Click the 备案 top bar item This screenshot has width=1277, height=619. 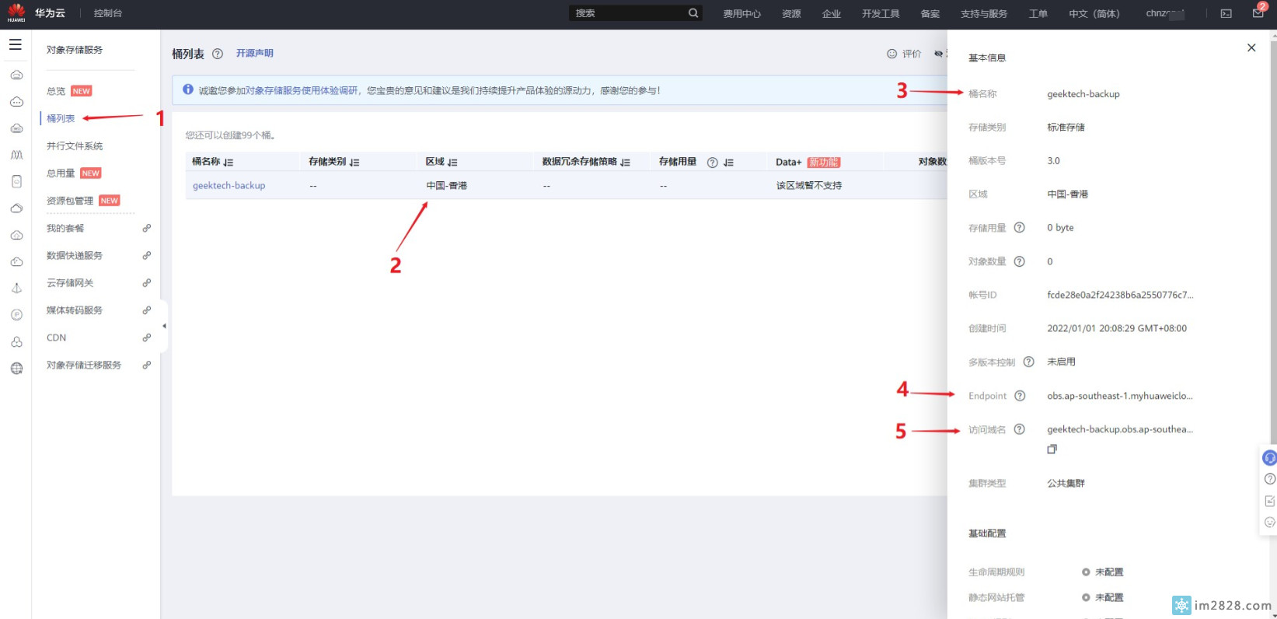(x=930, y=13)
